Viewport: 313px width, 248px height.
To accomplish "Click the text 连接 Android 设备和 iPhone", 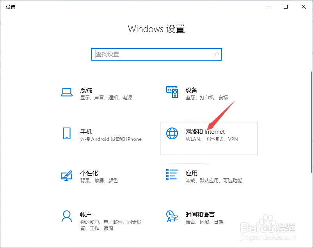I will click(x=111, y=139).
